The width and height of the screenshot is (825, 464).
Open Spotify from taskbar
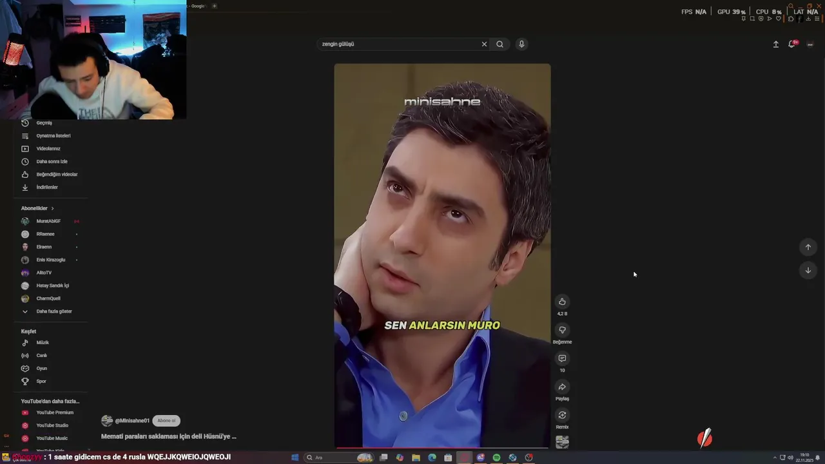tap(496, 458)
